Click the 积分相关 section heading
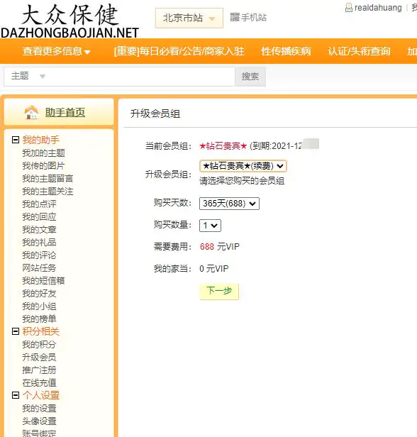The height and width of the screenshot is (437, 417). click(x=41, y=331)
